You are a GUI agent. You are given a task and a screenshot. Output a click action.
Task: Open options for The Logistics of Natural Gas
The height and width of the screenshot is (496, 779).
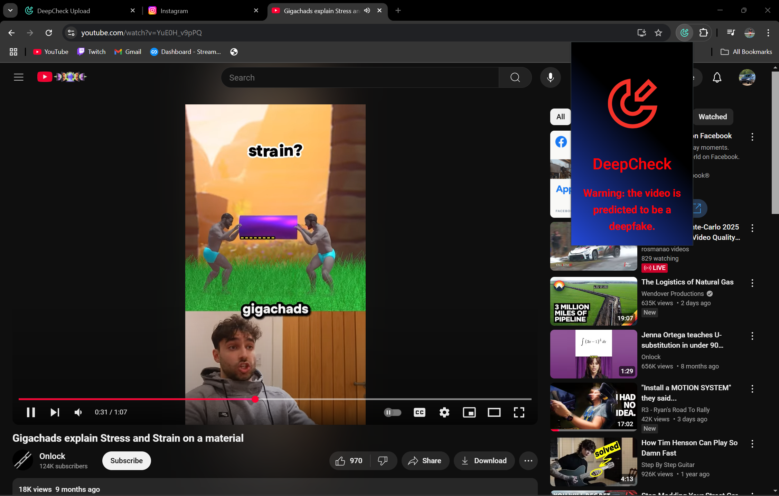click(x=752, y=283)
